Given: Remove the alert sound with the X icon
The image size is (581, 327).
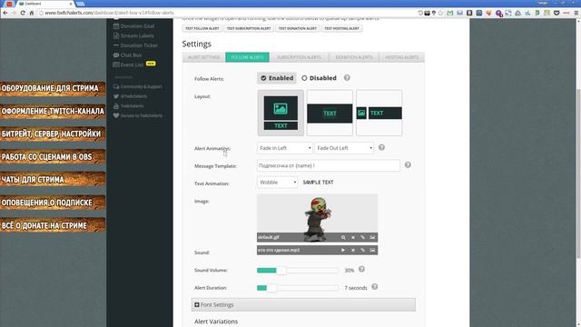Looking at the screenshot, I should [353, 251].
